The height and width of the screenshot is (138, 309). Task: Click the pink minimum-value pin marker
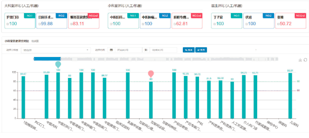tap(151, 74)
